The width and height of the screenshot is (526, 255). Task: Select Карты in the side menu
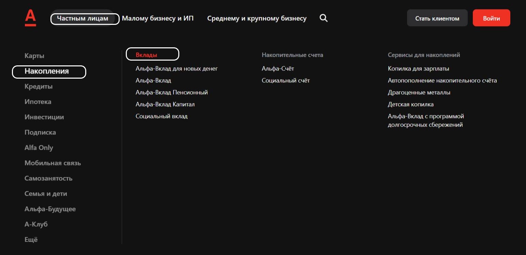coord(34,56)
